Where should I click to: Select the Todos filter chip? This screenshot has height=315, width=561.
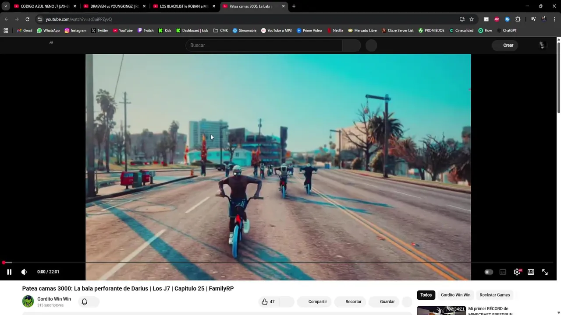point(426,295)
